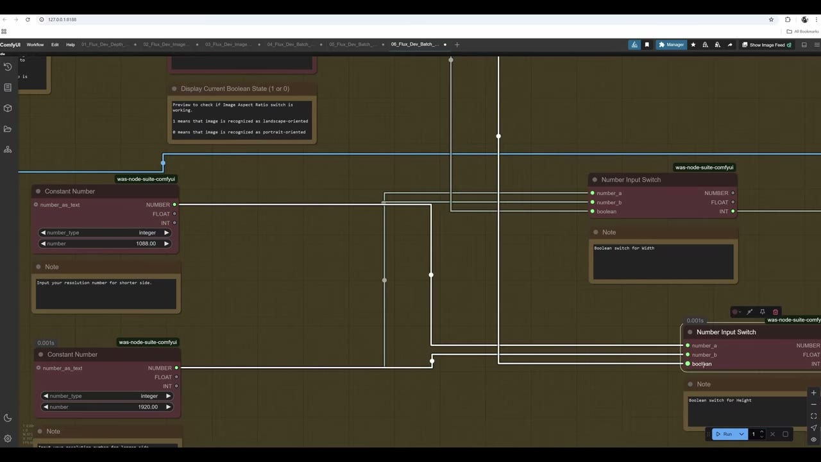Run the workflow queue
This screenshot has height=462, width=821.
tap(724, 434)
